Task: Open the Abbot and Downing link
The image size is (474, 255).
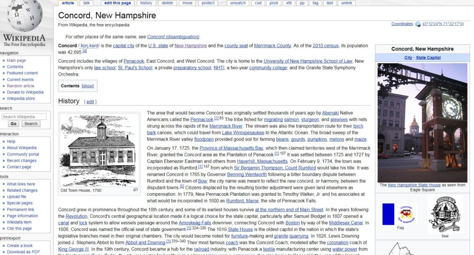Action: point(145,243)
